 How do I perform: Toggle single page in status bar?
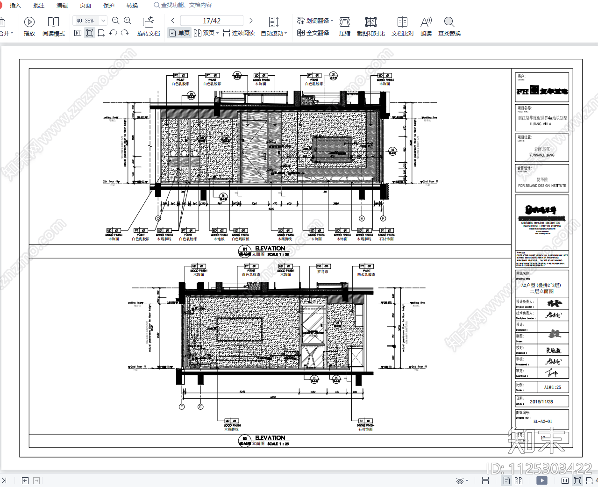506,480
